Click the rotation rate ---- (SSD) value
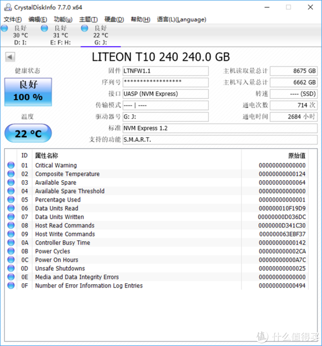Image resolution: width=322 pixels, height=346 pixels. tap(294, 94)
